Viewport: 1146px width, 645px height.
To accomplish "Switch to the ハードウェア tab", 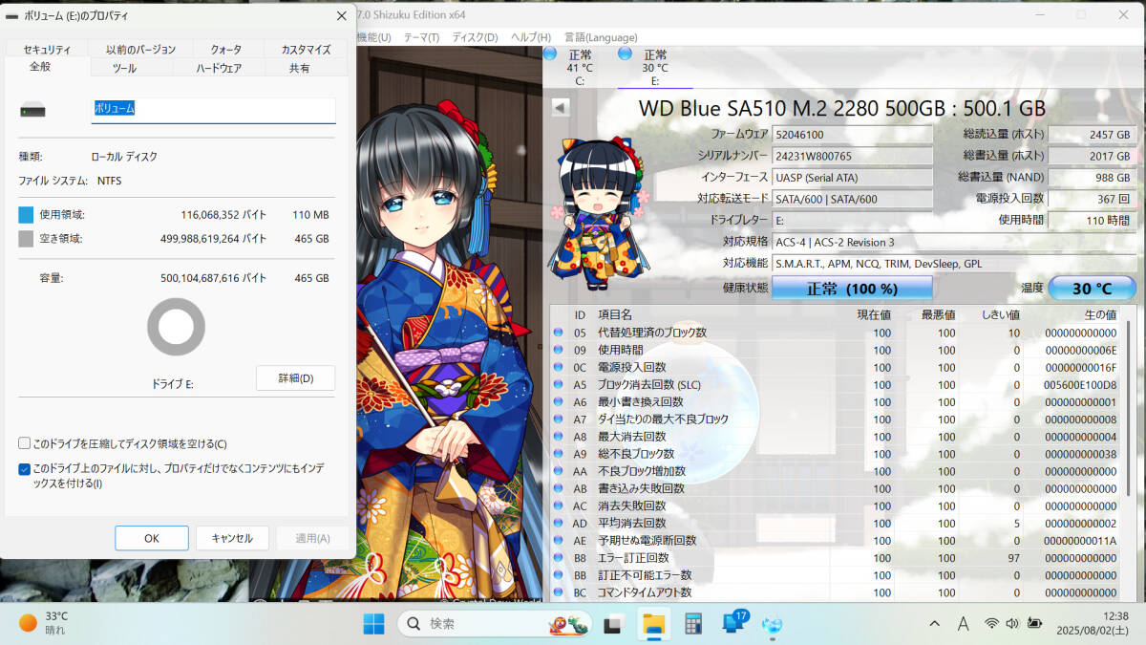I will tap(219, 68).
